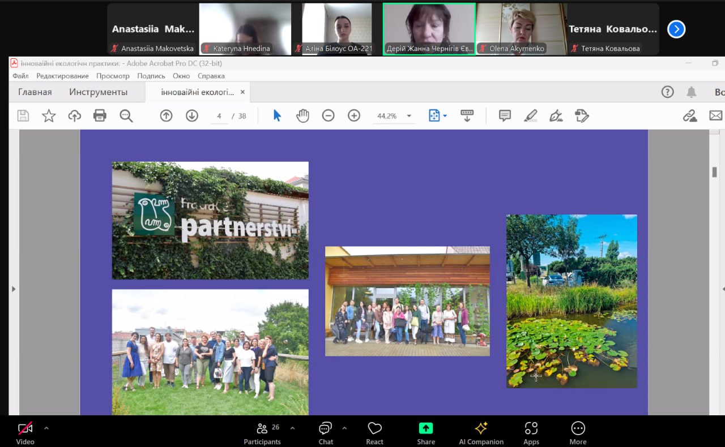Image resolution: width=725 pixels, height=447 pixels.
Task: Go to previous page arrow icon
Action: tap(166, 116)
